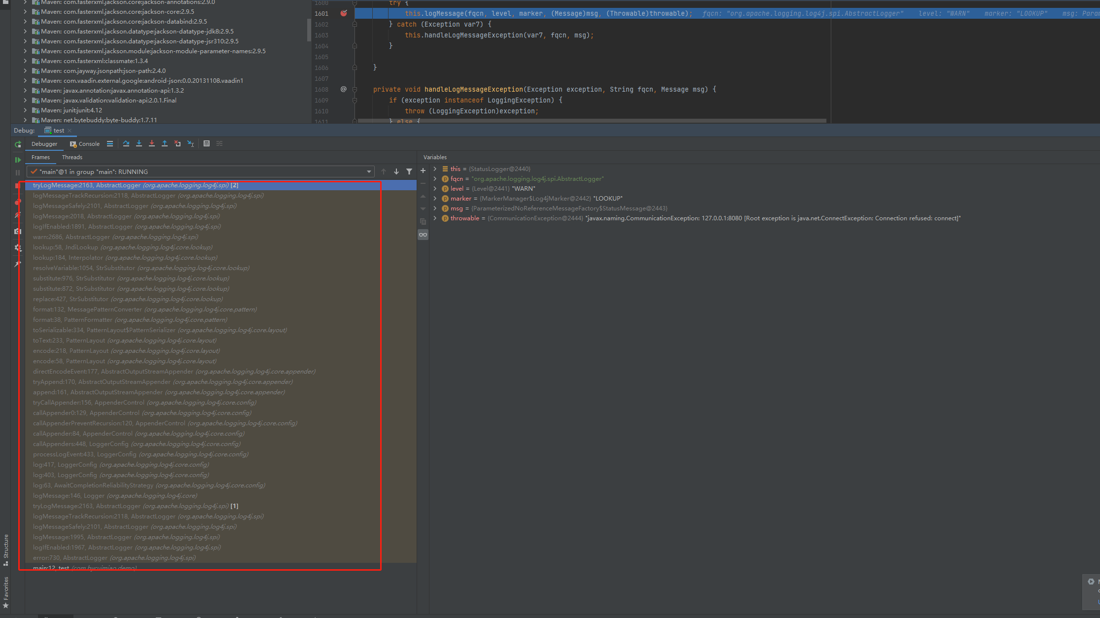1100x618 pixels.
Task: Click project tree vertical scrollbar
Action: click(309, 30)
